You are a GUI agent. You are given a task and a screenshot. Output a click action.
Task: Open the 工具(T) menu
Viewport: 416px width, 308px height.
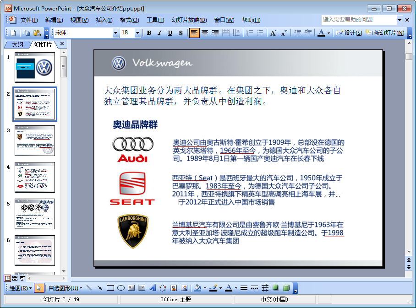[155, 20]
